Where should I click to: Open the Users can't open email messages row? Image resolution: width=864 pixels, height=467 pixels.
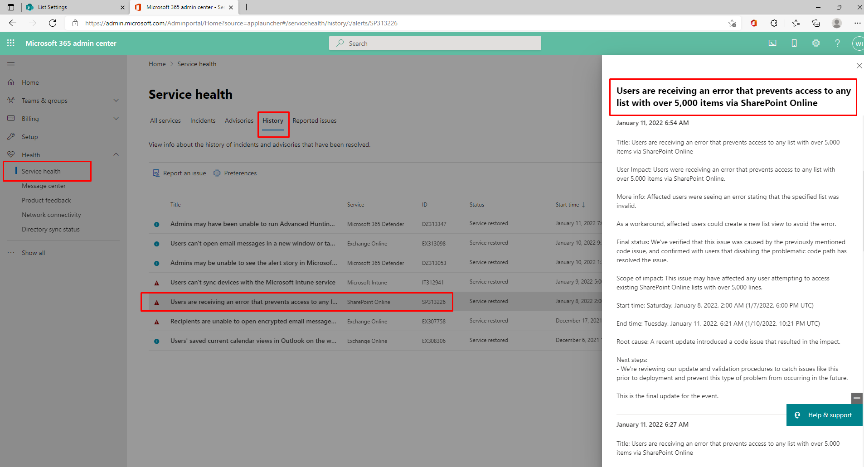(x=375, y=243)
